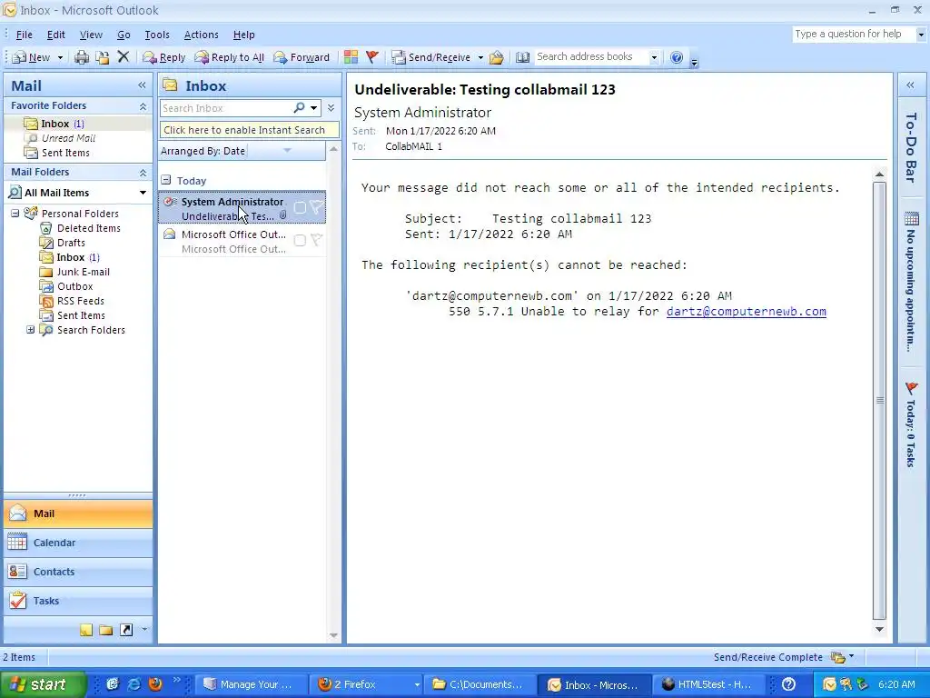This screenshot has width=930, height=698.
Task: Click the Windows start button
Action: click(42, 684)
